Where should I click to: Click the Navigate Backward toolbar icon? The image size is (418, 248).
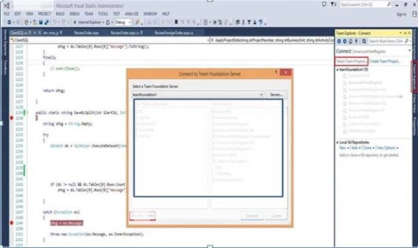(10, 22)
